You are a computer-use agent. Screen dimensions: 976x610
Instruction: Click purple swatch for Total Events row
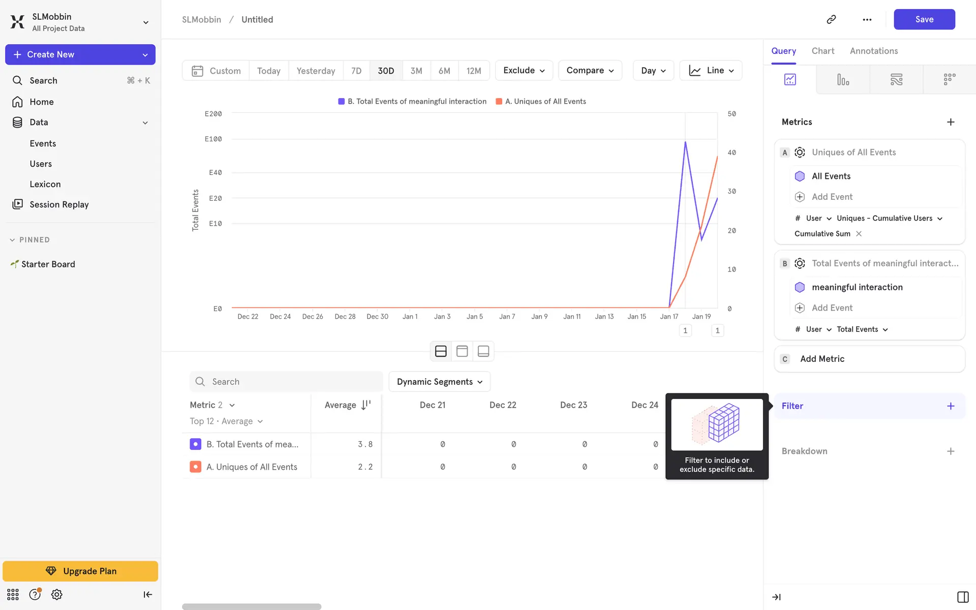195,444
